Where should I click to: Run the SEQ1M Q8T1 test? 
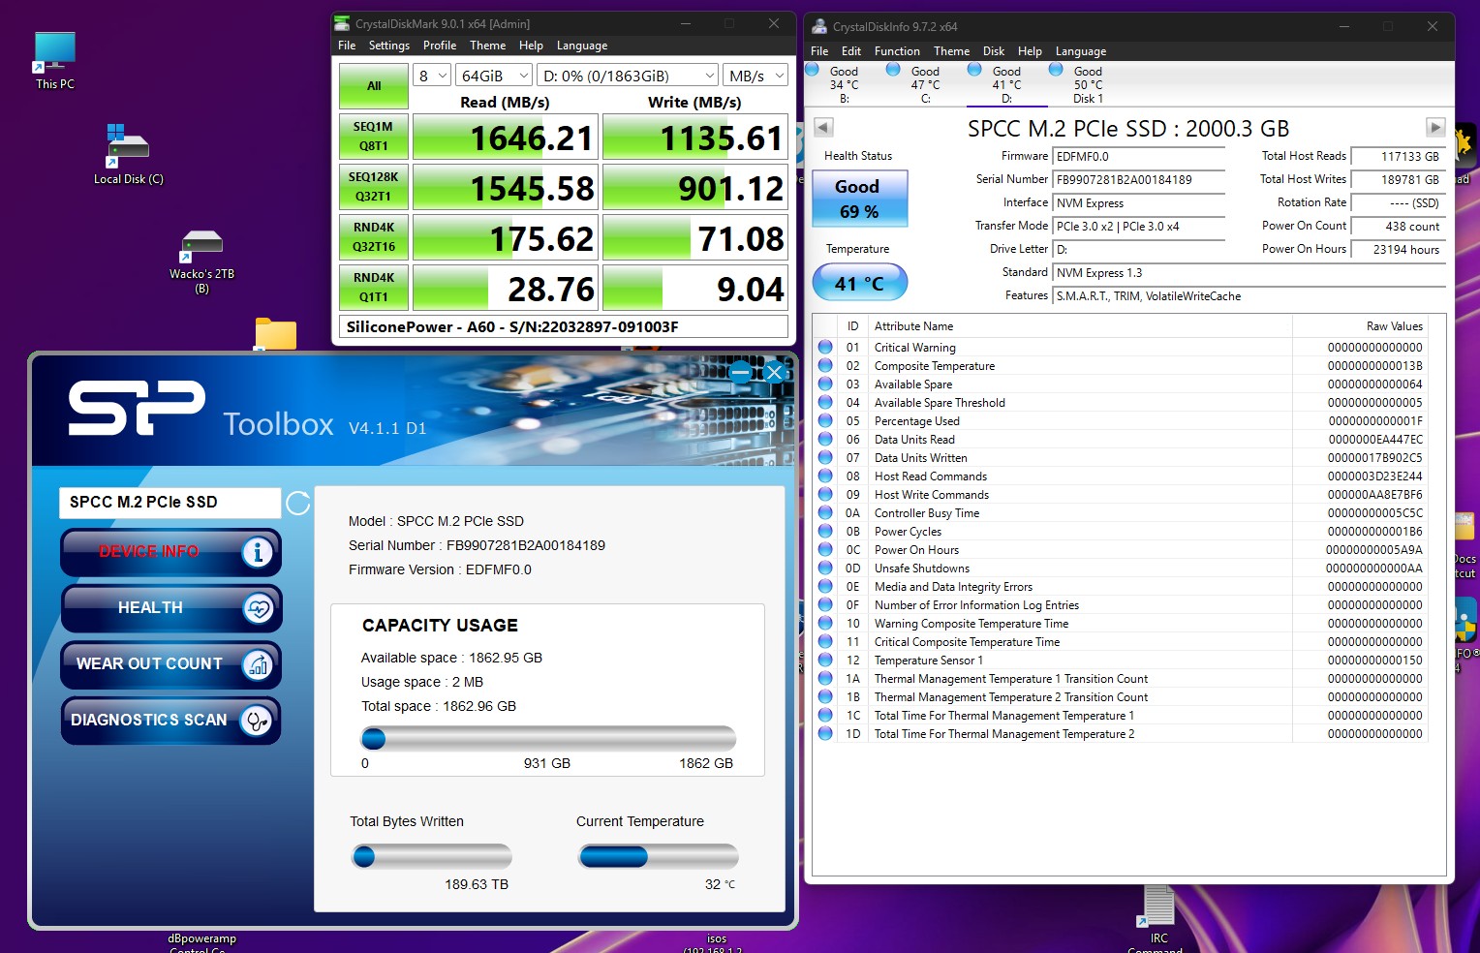pos(374,138)
